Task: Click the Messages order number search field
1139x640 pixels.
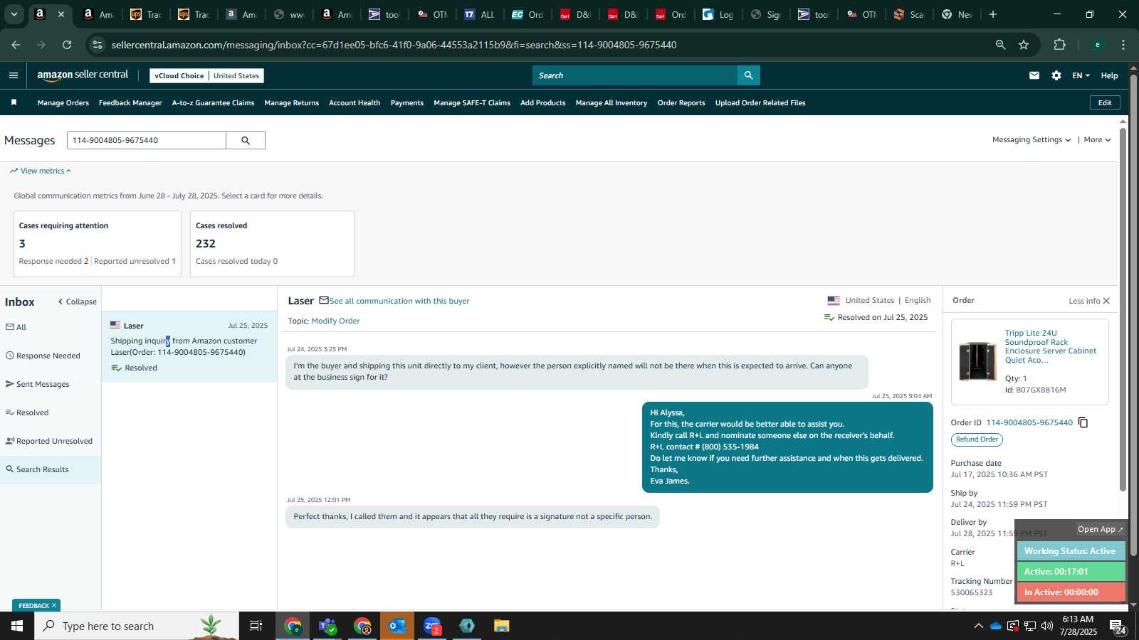Action: (x=146, y=140)
